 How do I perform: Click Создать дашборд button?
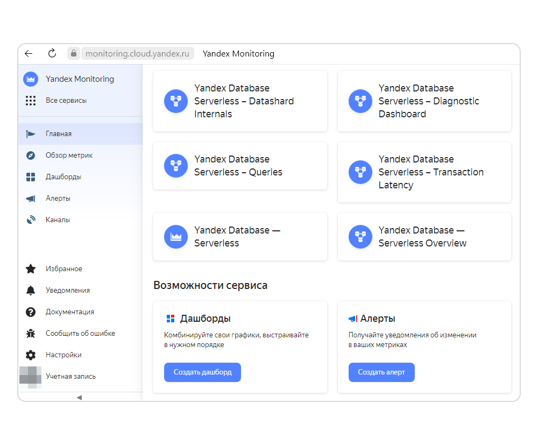click(x=202, y=372)
